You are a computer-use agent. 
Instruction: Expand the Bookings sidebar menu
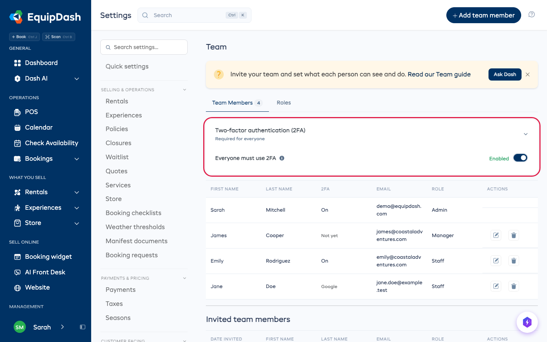tap(77, 159)
